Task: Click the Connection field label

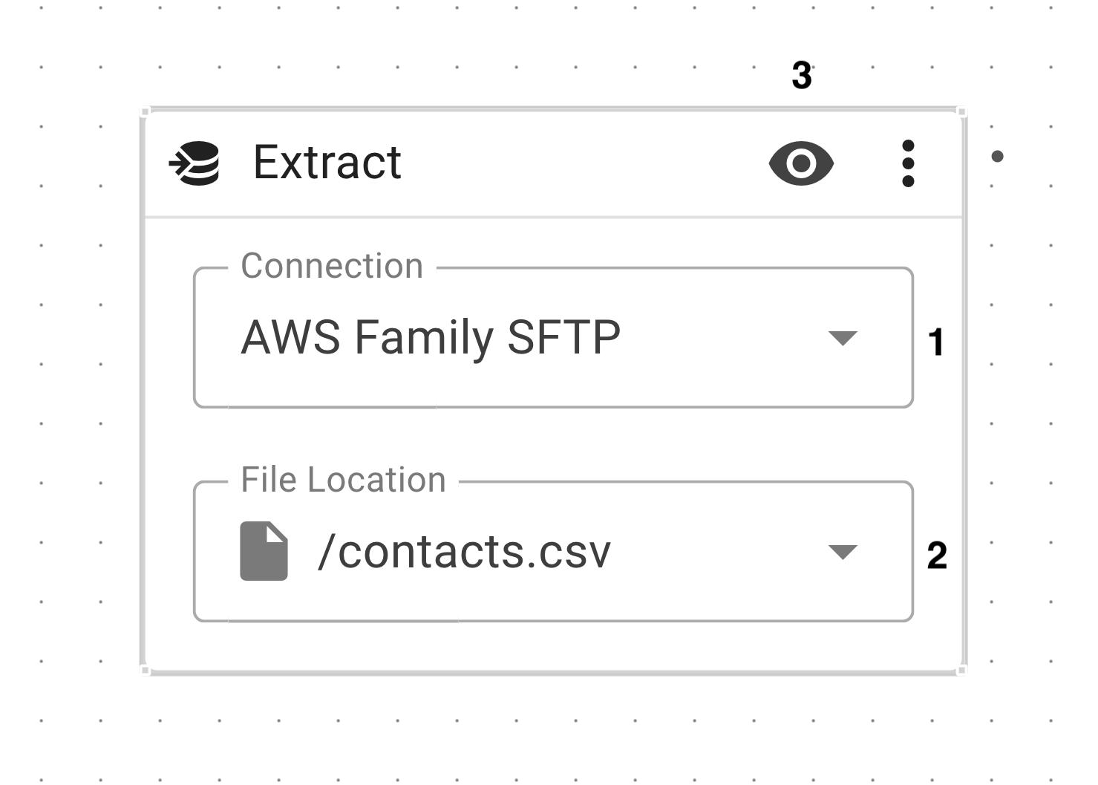Action: point(332,266)
